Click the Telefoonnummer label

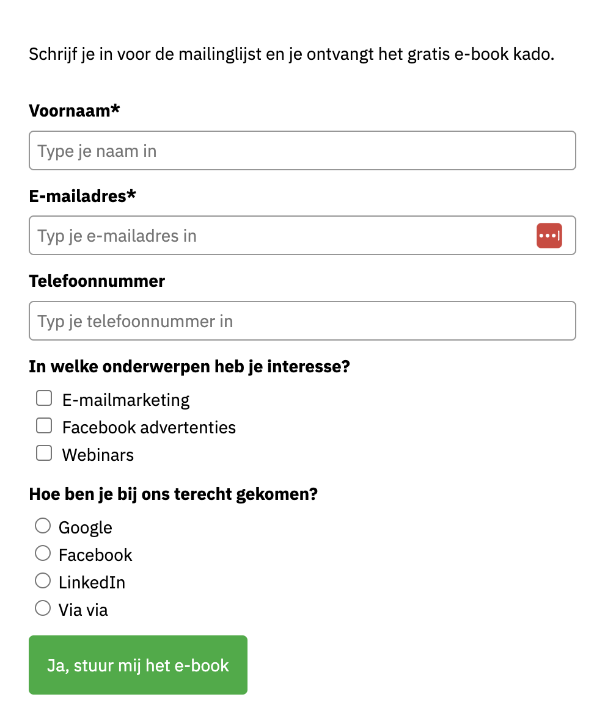(97, 281)
